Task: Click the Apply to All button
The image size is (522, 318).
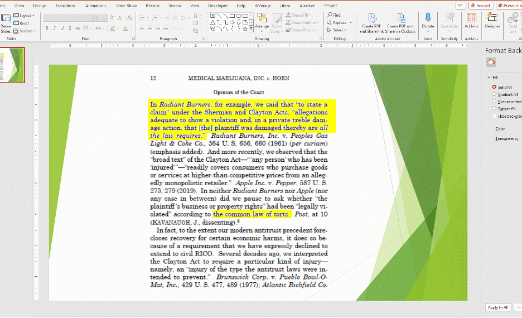Action: [497, 307]
